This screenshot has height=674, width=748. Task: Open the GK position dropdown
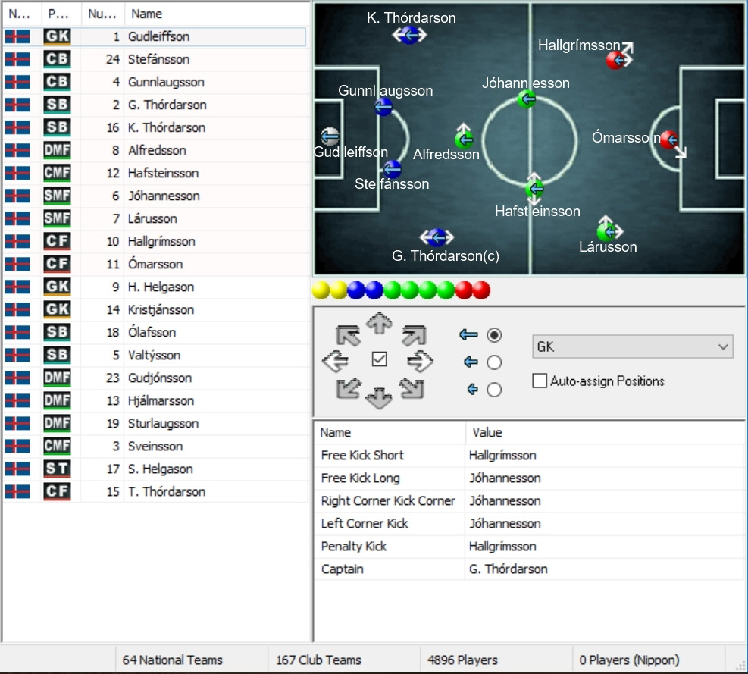[632, 346]
